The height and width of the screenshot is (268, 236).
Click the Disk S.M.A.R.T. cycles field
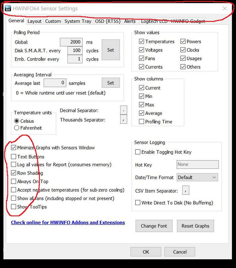click(x=75, y=51)
